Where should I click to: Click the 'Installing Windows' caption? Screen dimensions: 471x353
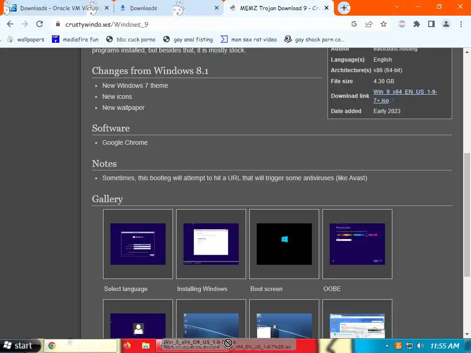(202, 289)
